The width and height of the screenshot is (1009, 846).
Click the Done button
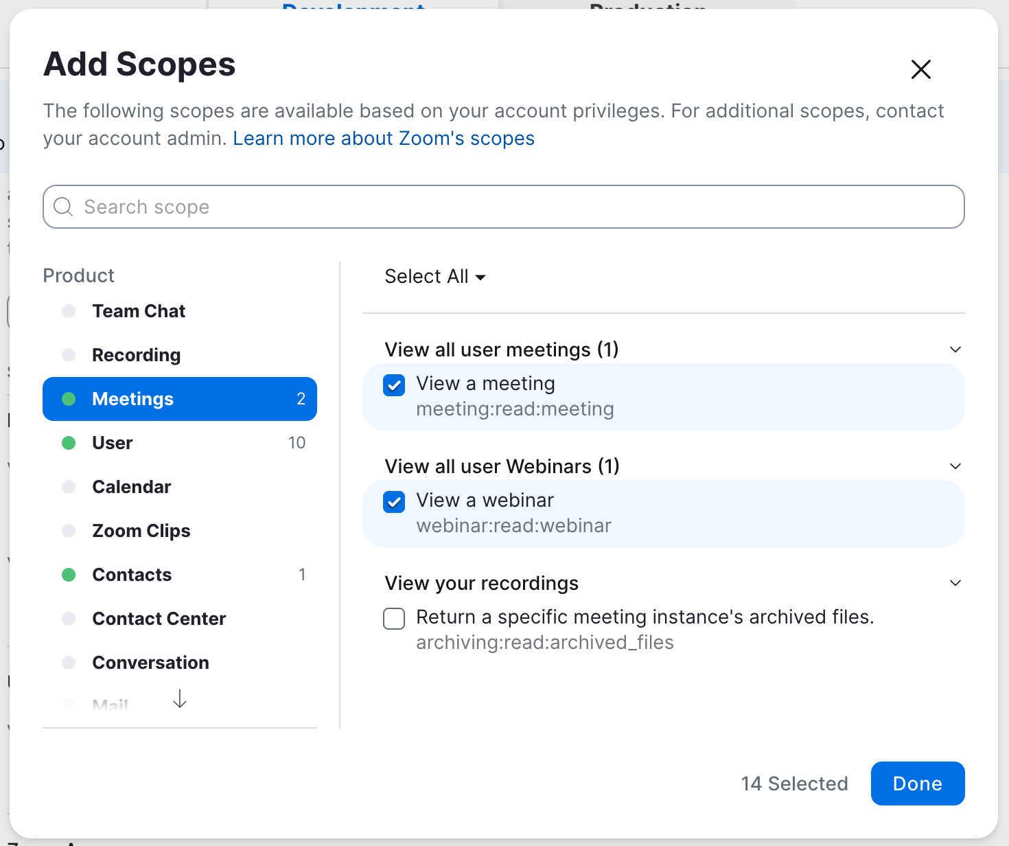(918, 784)
